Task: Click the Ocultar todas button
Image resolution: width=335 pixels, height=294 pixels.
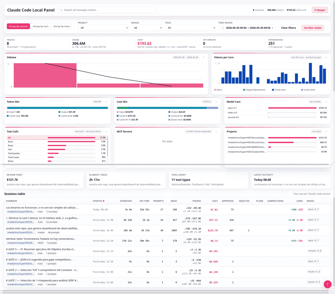Action: point(313,28)
